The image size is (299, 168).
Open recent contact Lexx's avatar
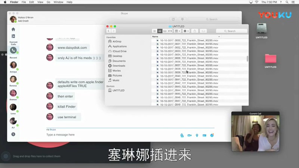[13, 107]
